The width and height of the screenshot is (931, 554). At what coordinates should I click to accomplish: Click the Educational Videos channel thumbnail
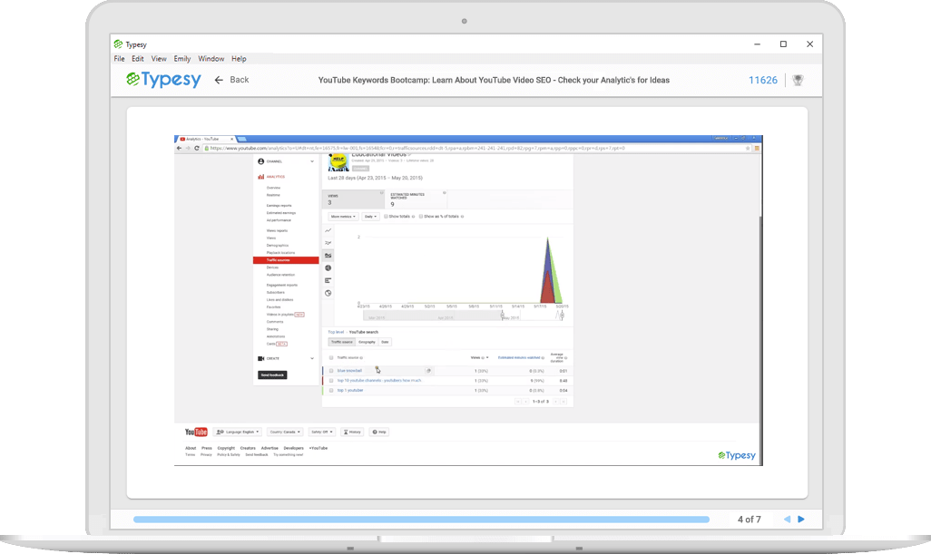pyautogui.click(x=338, y=162)
